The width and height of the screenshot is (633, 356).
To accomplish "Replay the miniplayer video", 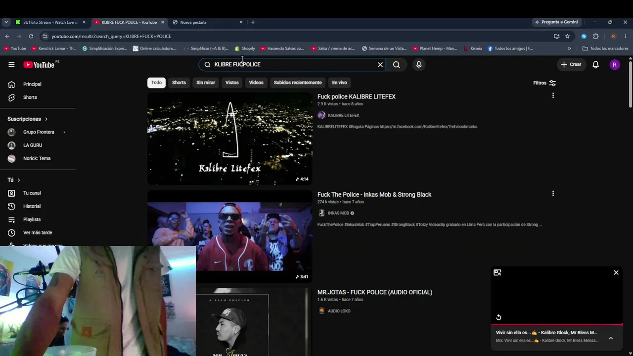I will pos(498,317).
